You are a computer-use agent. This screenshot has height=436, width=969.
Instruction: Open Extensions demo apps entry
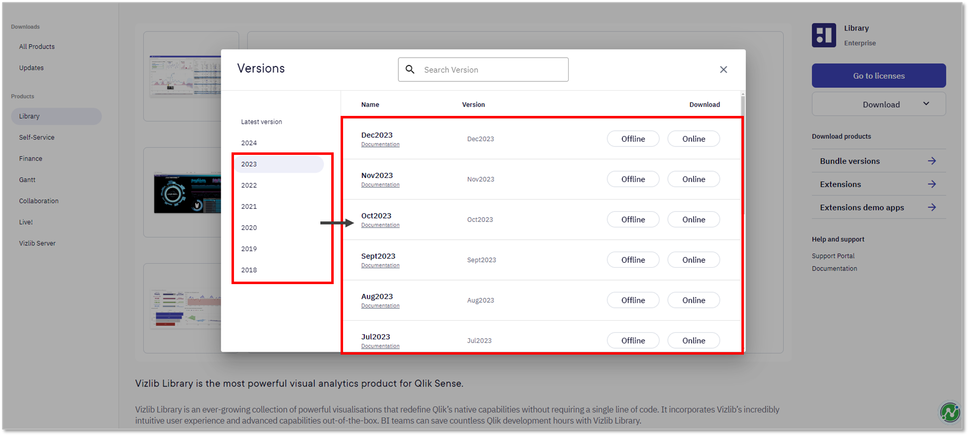[879, 207]
